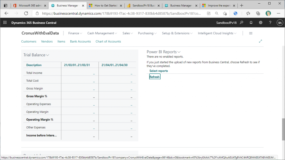Switch to the Microsoft 365 admin tab
This screenshot has height=160, width=285.
[x=30, y=6]
